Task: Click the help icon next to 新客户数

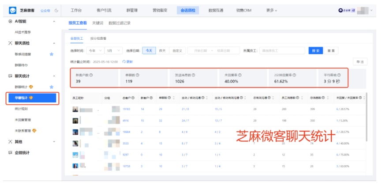Action: point(91,75)
